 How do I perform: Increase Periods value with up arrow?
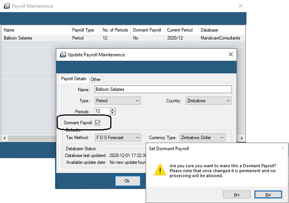[112, 110]
